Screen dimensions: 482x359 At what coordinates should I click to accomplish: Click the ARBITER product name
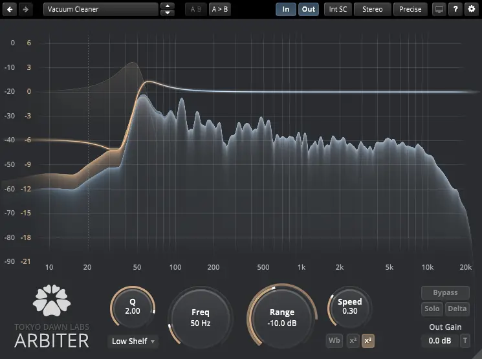52,340
